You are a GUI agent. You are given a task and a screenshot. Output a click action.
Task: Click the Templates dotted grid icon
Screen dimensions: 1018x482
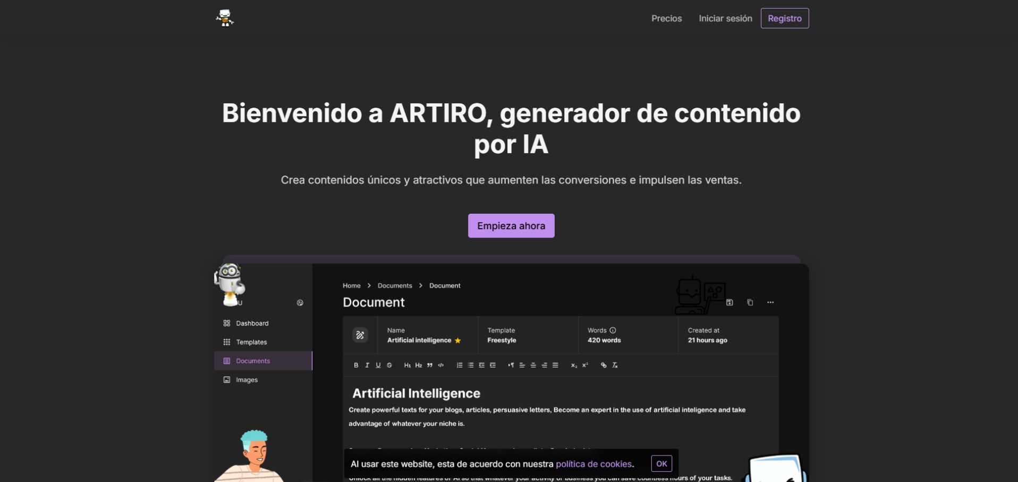tap(227, 342)
